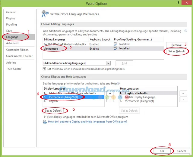Go to Trust Center category
Image resolution: width=193 pixels, height=157 pixels.
[x=14, y=69]
